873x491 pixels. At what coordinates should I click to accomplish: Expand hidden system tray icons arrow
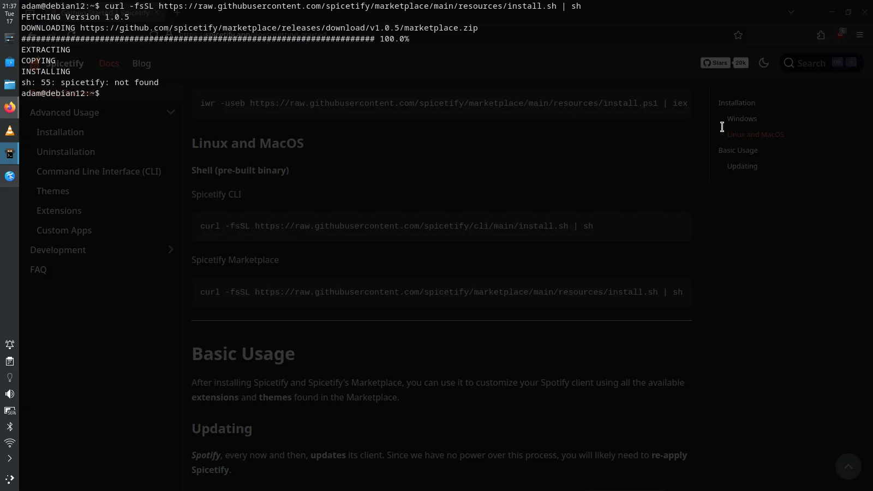click(x=9, y=458)
